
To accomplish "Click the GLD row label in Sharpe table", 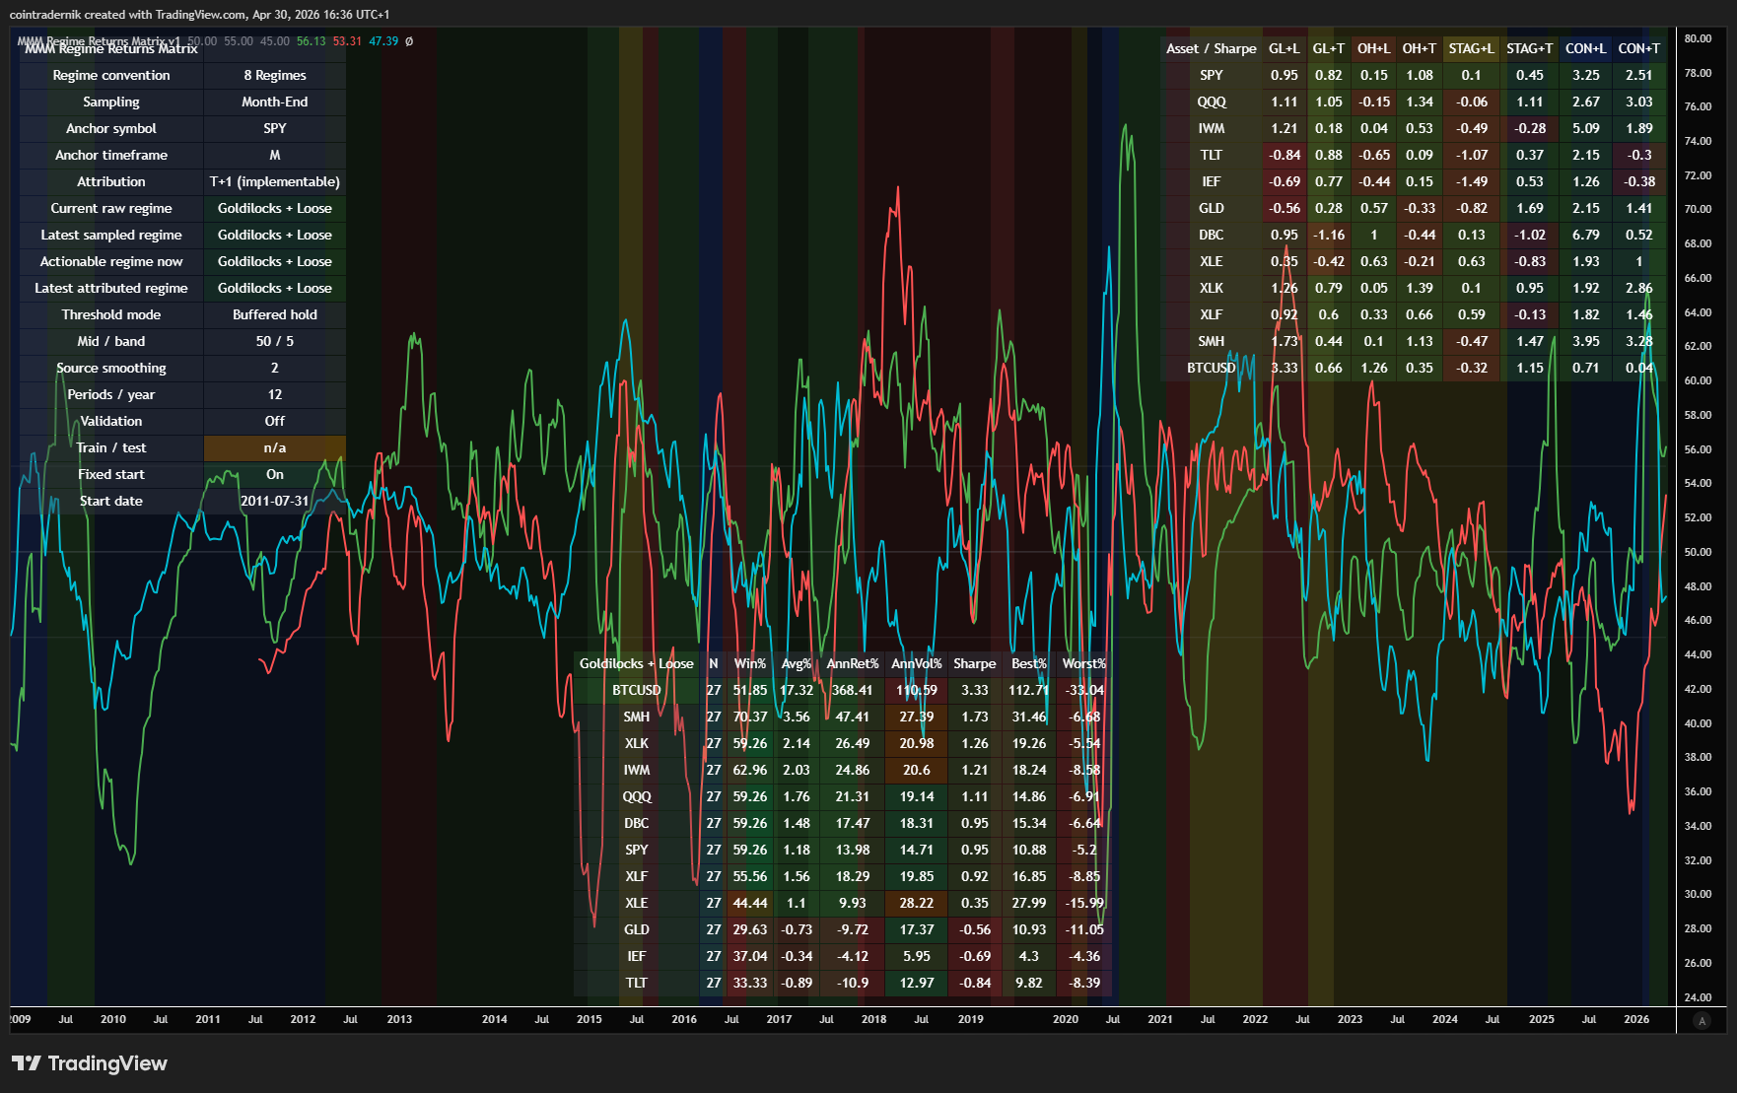I will pyautogui.click(x=1212, y=209).
